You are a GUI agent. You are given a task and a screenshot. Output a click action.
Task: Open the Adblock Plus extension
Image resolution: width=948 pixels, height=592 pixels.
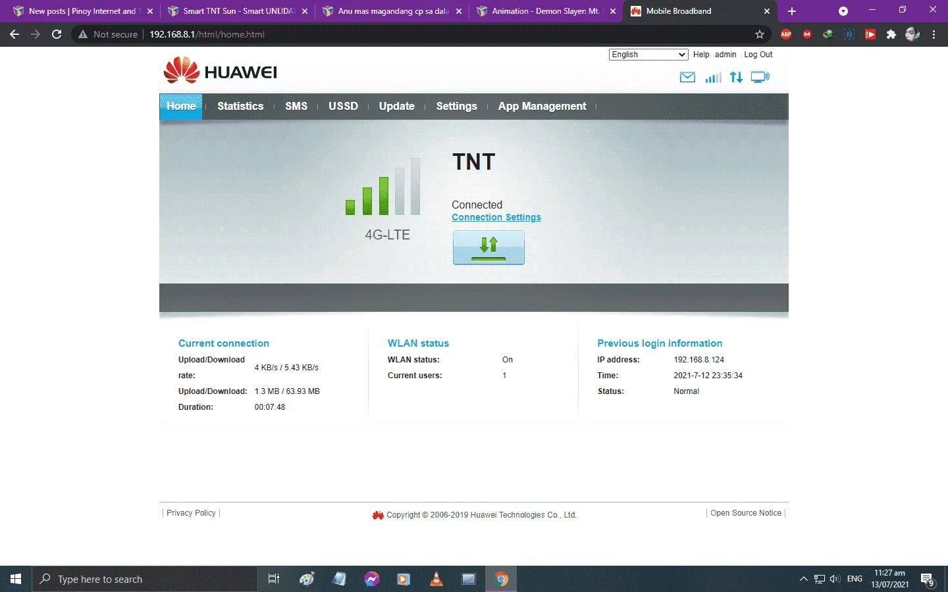click(786, 34)
